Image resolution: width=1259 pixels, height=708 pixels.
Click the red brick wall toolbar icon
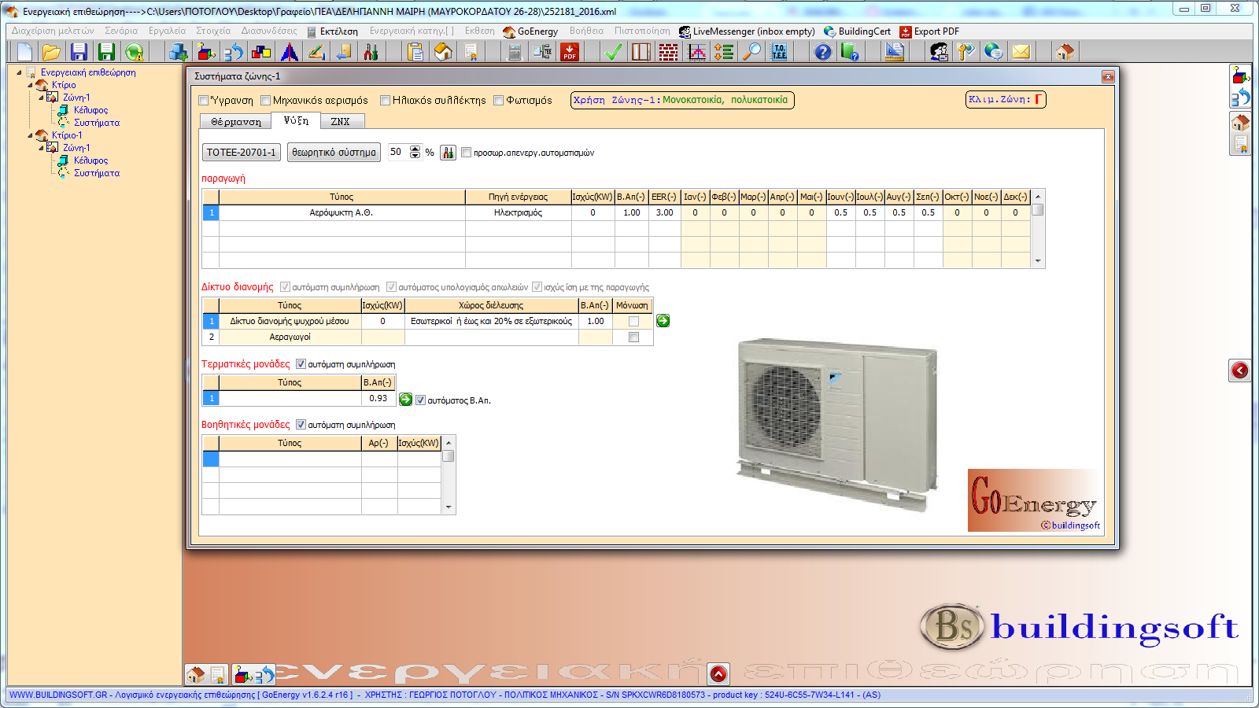[x=668, y=52]
